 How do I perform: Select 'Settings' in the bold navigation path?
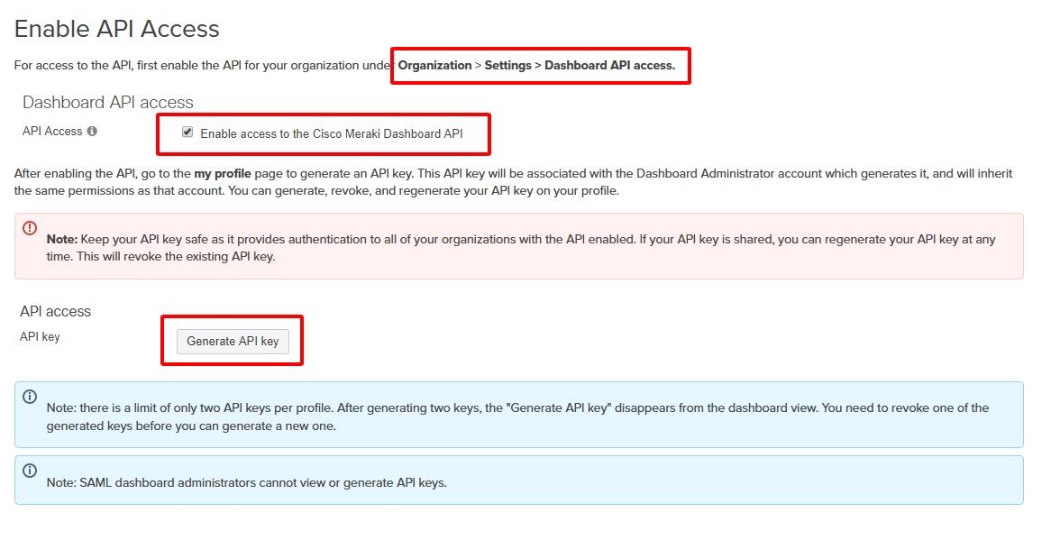pos(507,66)
